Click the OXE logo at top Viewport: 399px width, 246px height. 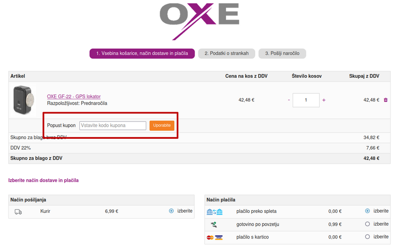coord(199,21)
